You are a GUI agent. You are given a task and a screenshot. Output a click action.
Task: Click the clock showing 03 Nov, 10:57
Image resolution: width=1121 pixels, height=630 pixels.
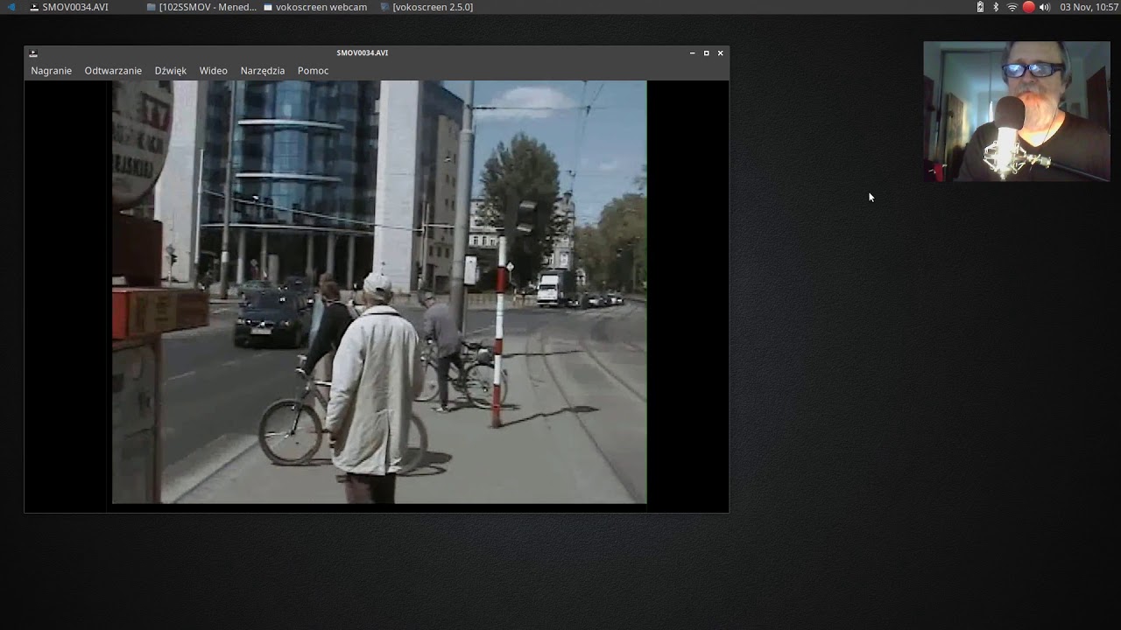1089,7
